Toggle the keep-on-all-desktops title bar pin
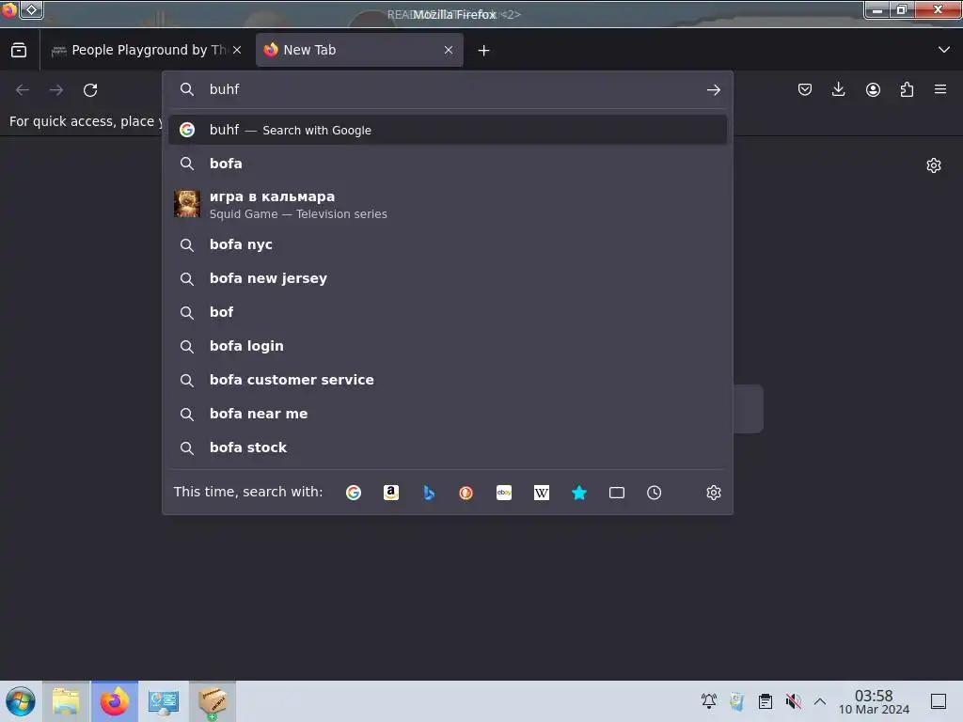 click(x=31, y=9)
